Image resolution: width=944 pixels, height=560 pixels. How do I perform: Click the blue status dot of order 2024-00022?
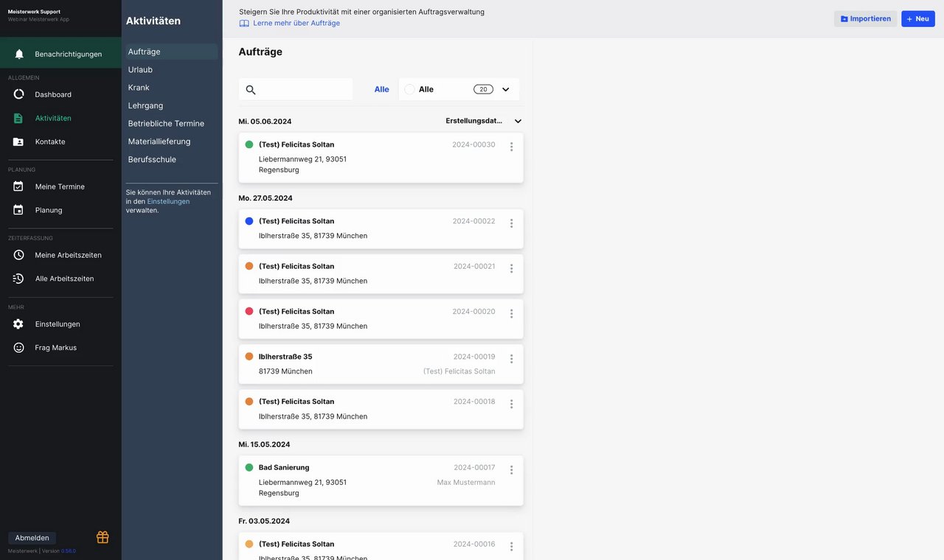pyautogui.click(x=249, y=221)
